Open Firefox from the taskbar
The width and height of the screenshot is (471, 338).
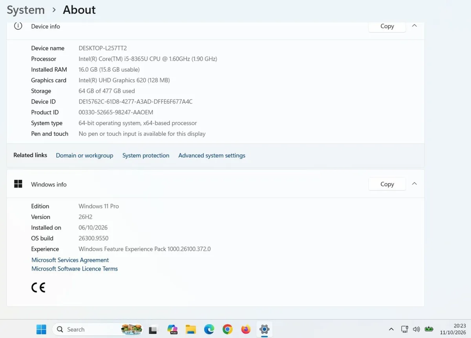click(x=246, y=329)
